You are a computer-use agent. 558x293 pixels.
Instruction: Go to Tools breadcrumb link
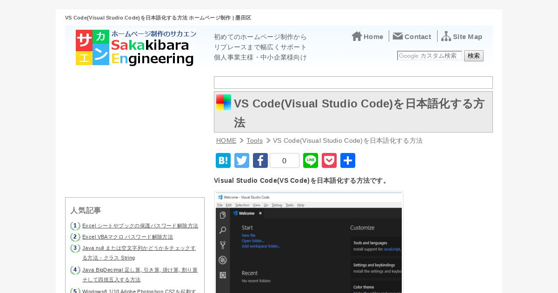pyautogui.click(x=254, y=140)
